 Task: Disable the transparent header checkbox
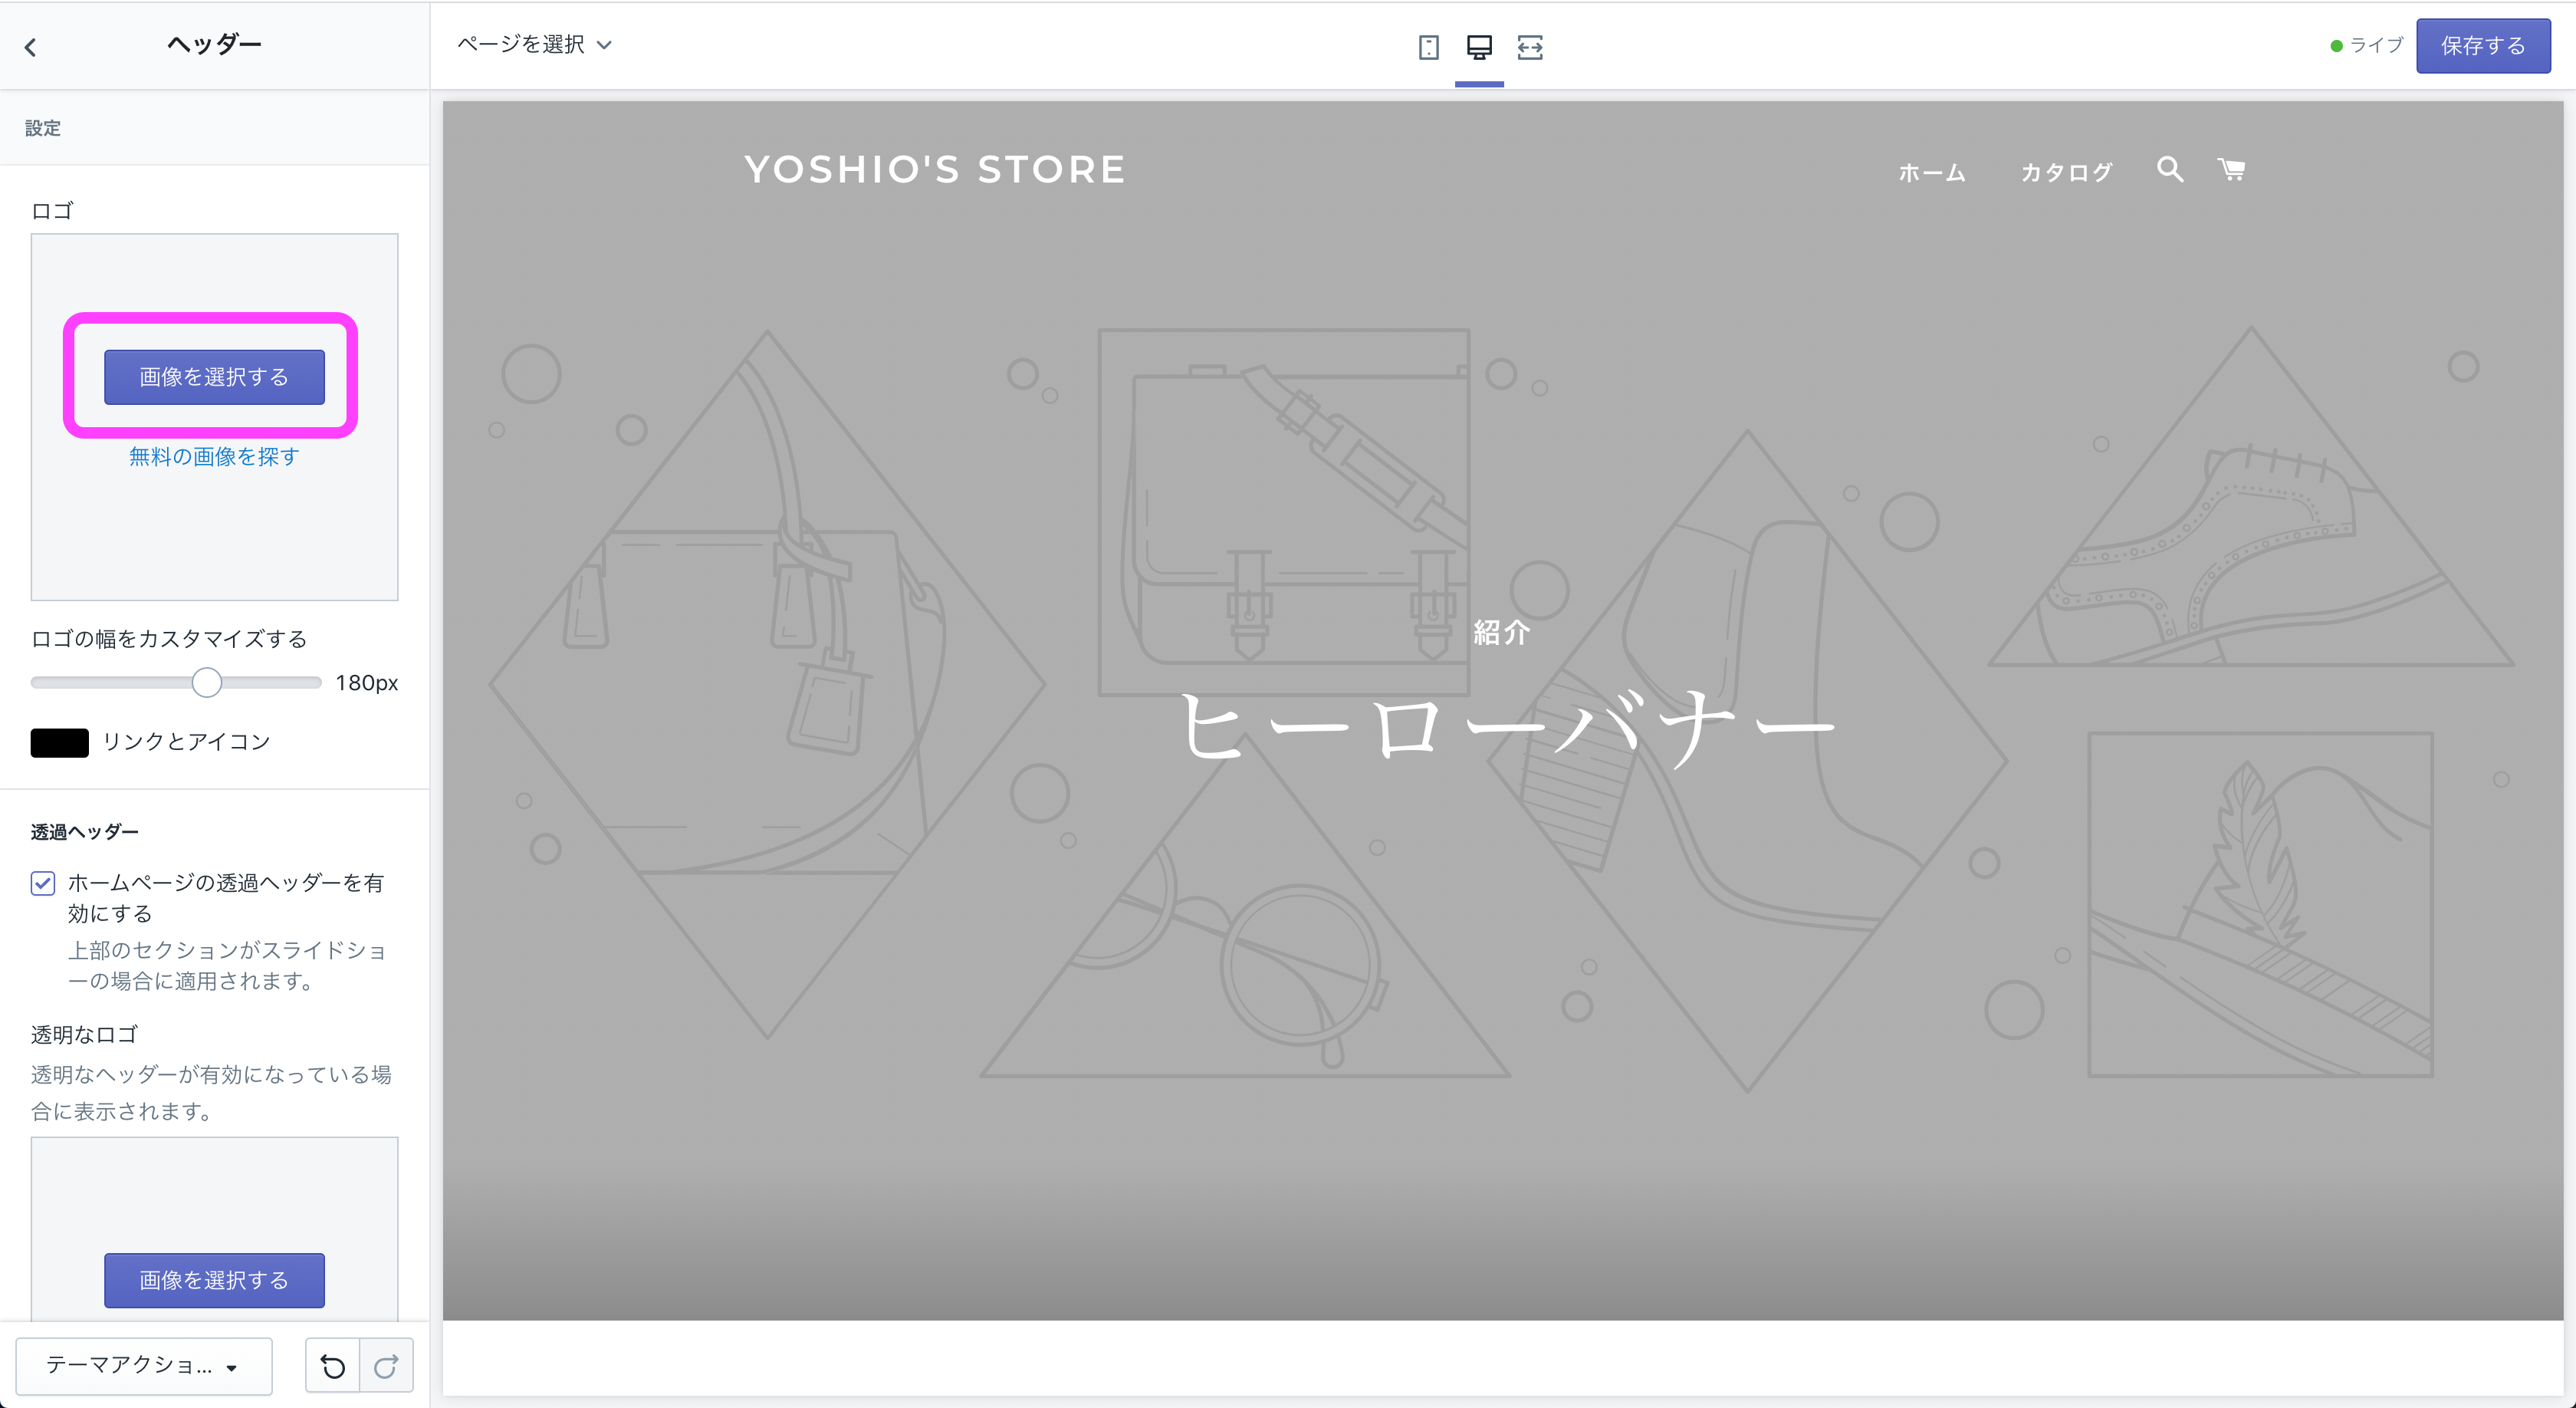[42, 883]
